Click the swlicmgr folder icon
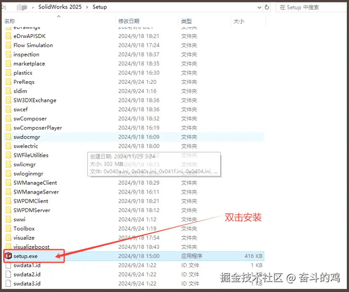The image size is (349, 292). [x=8, y=165]
